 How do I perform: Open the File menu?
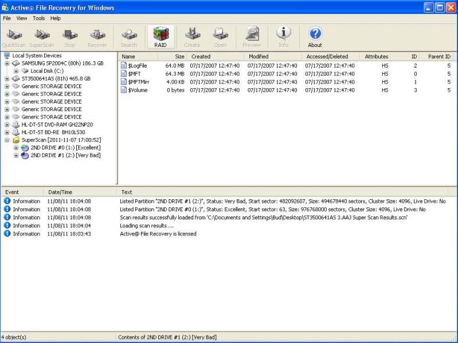(7, 18)
